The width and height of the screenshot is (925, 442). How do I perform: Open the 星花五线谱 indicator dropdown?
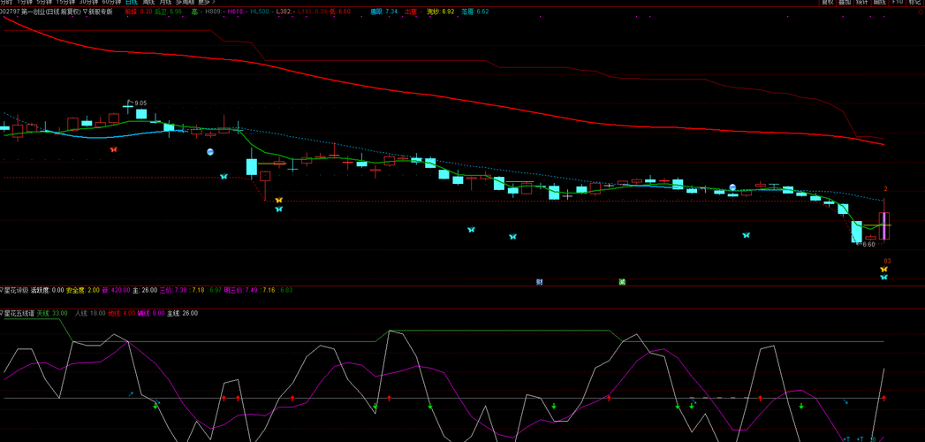(2, 313)
